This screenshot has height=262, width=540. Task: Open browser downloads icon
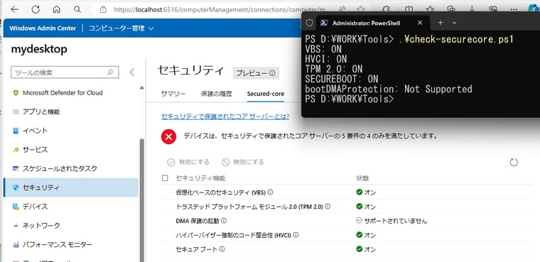472,9
